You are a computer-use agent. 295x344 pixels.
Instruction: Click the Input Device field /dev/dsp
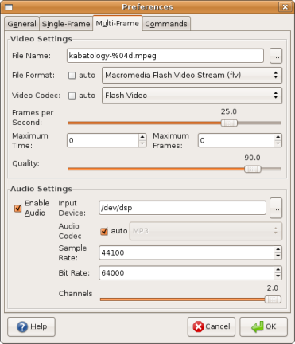pyautogui.click(x=182, y=208)
